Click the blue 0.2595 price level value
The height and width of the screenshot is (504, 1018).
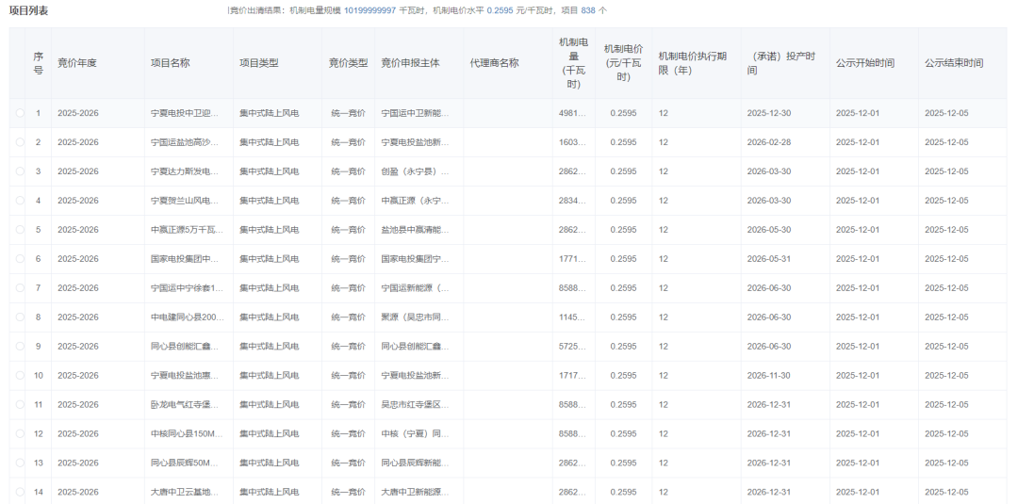[500, 9]
